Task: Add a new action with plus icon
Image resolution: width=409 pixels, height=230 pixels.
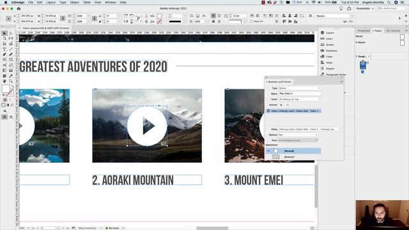Action: tap(281, 105)
